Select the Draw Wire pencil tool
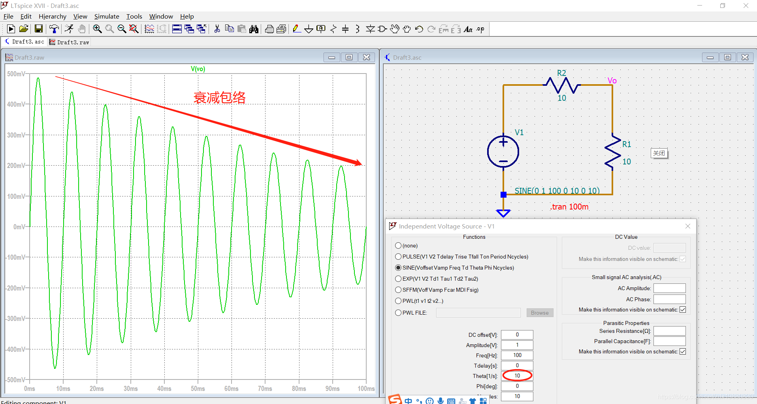Screen dimensions: 757x404 click(x=297, y=29)
